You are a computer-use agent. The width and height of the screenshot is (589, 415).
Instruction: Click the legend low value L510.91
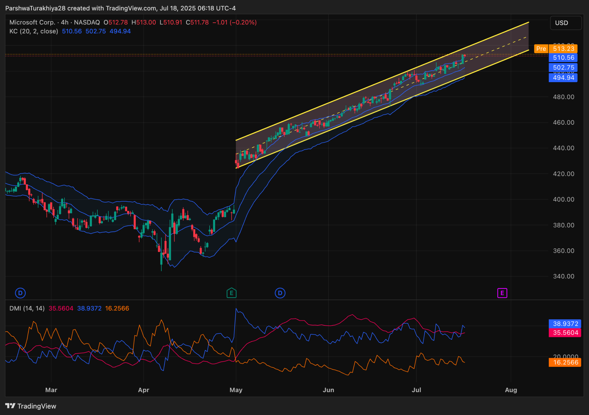[171, 22]
